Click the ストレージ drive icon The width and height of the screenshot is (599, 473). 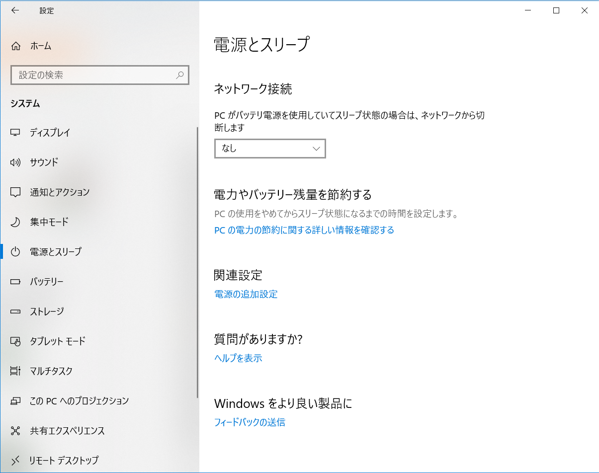[15, 312]
